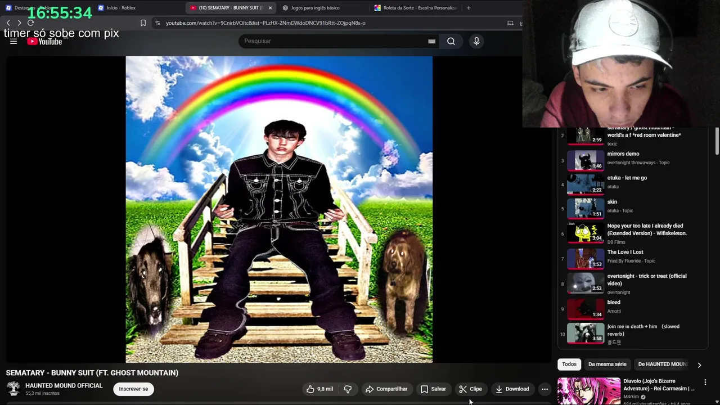Select the De HAUNTED MOUND filter chip
This screenshot has height=405, width=720.
(x=663, y=364)
